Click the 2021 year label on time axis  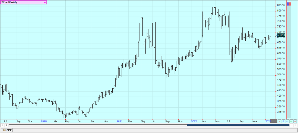[x=119, y=121]
